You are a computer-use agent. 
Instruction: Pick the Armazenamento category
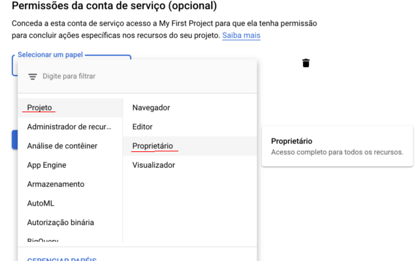tap(70, 184)
